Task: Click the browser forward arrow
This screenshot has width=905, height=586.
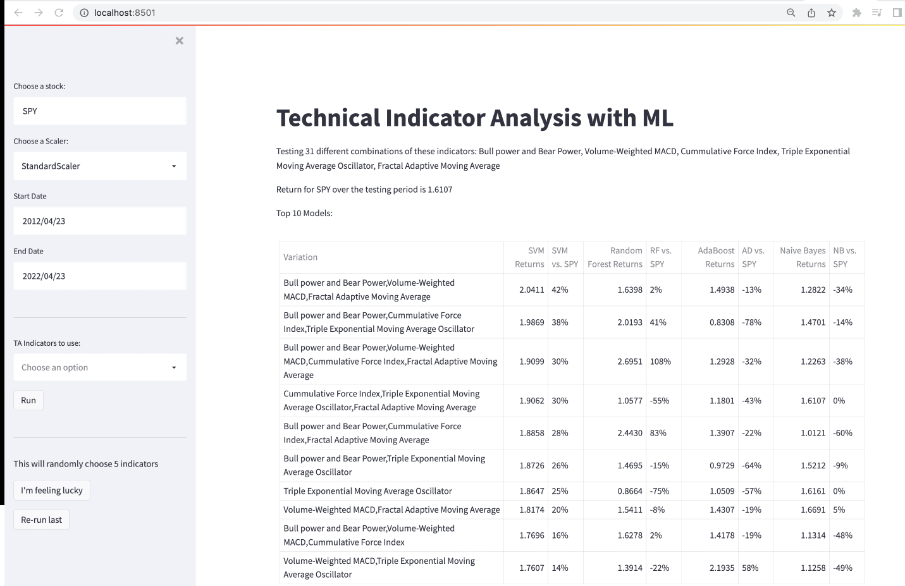Action: click(x=39, y=13)
